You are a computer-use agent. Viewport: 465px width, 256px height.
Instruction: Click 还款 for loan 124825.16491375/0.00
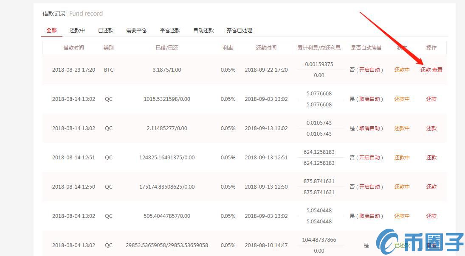click(x=431, y=157)
